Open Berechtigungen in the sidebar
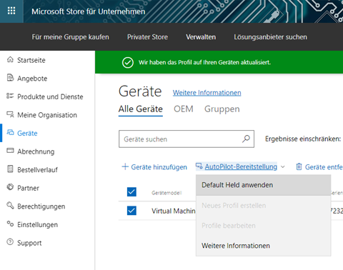Image resolution: width=343 pixels, height=270 pixels. (41, 206)
